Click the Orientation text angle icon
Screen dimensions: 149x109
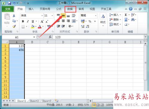(x=70, y=26)
